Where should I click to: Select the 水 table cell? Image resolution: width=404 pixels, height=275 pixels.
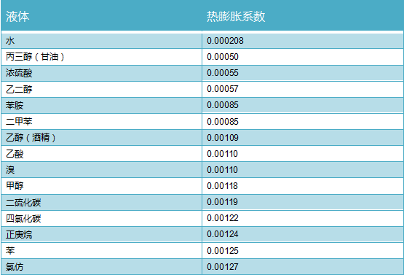(101, 41)
